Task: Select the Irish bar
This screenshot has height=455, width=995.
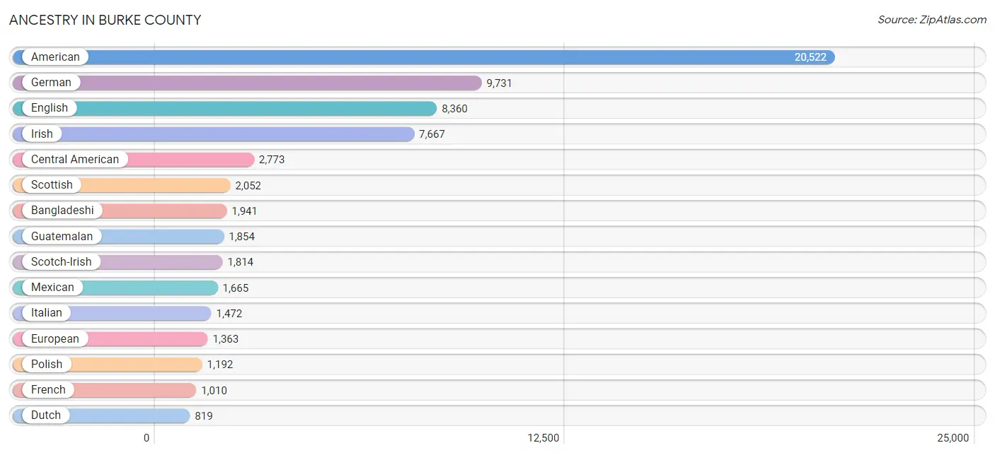Action: tap(213, 134)
